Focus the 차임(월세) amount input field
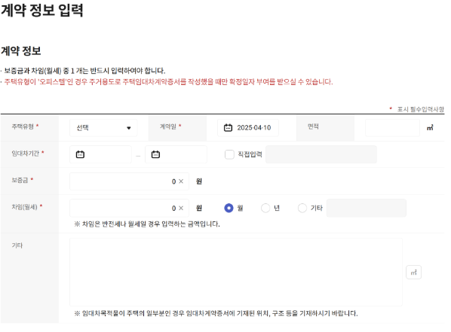 point(129,208)
